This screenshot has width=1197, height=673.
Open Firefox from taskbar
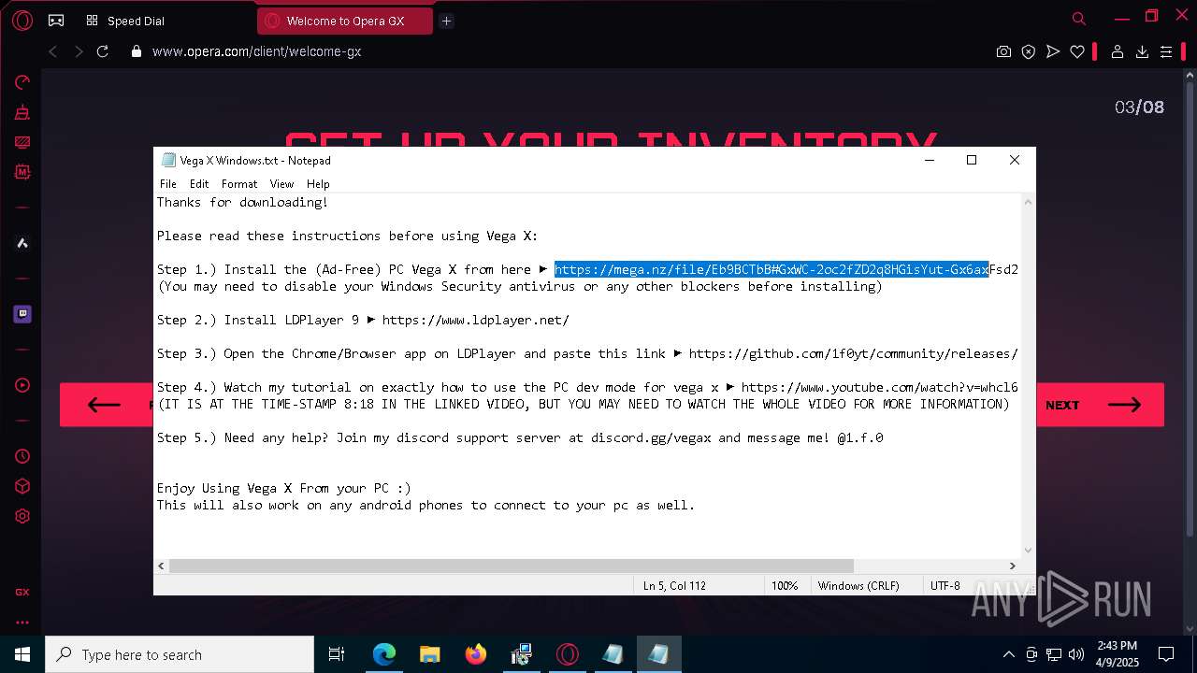coord(476,654)
